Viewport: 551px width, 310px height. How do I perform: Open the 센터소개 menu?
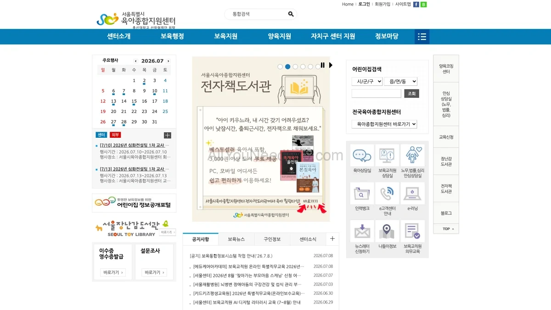[x=119, y=36]
